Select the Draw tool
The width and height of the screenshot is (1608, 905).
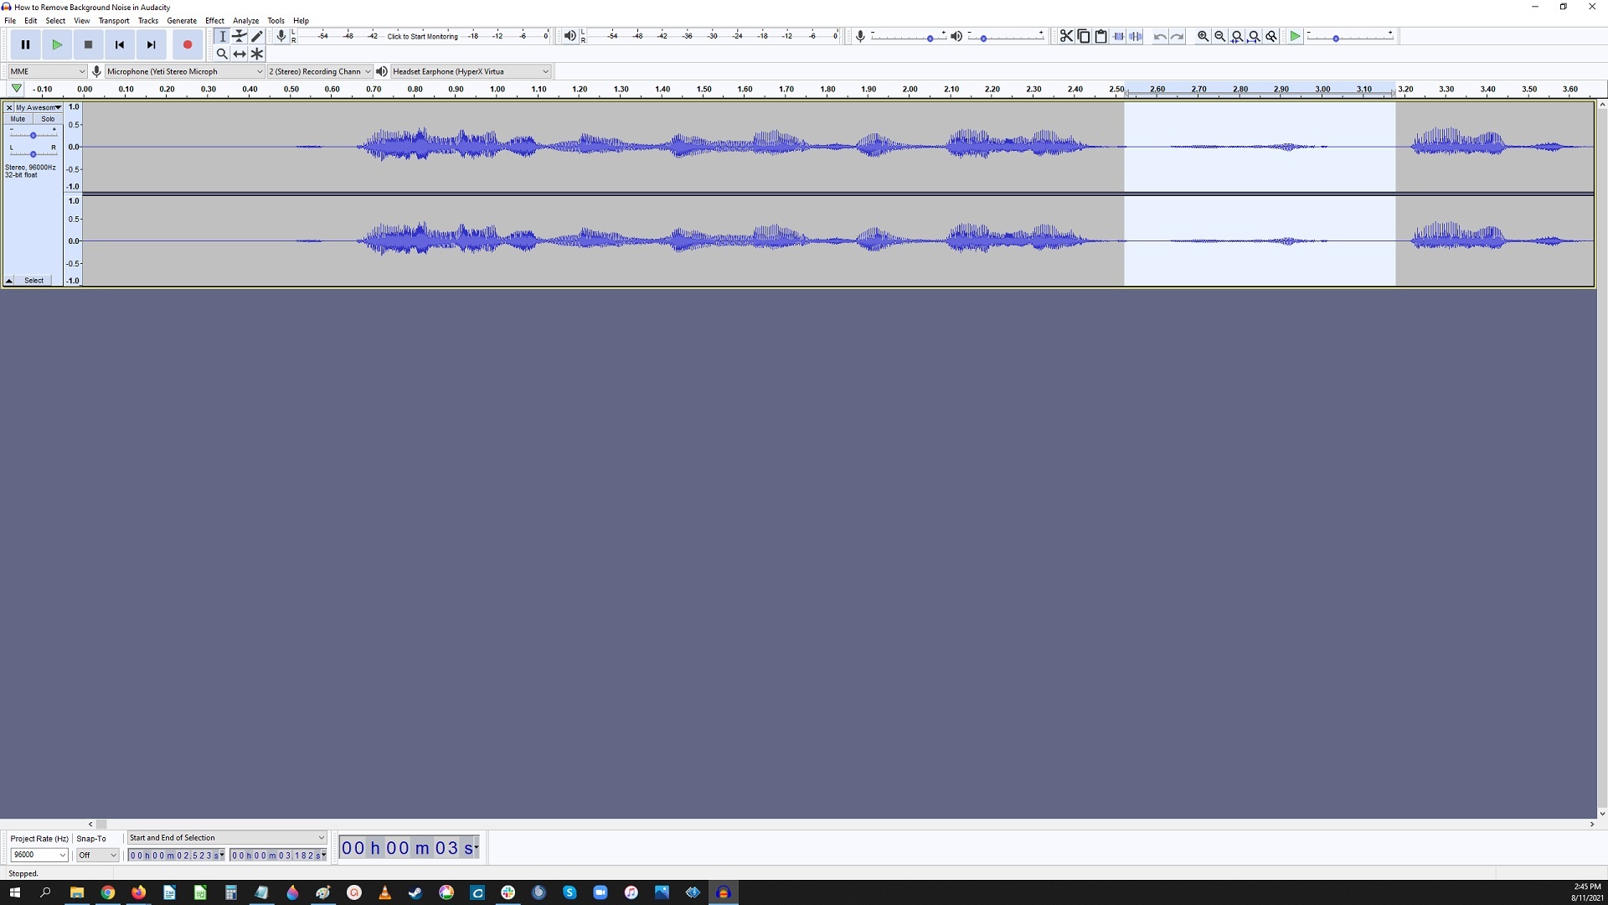257,36
